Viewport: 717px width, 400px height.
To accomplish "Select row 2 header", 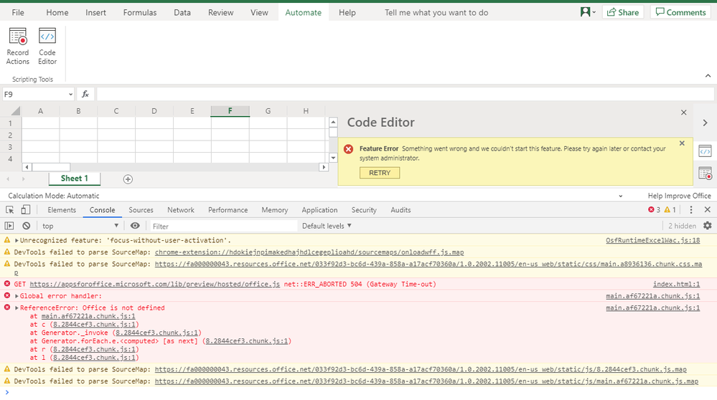I will click(x=11, y=135).
